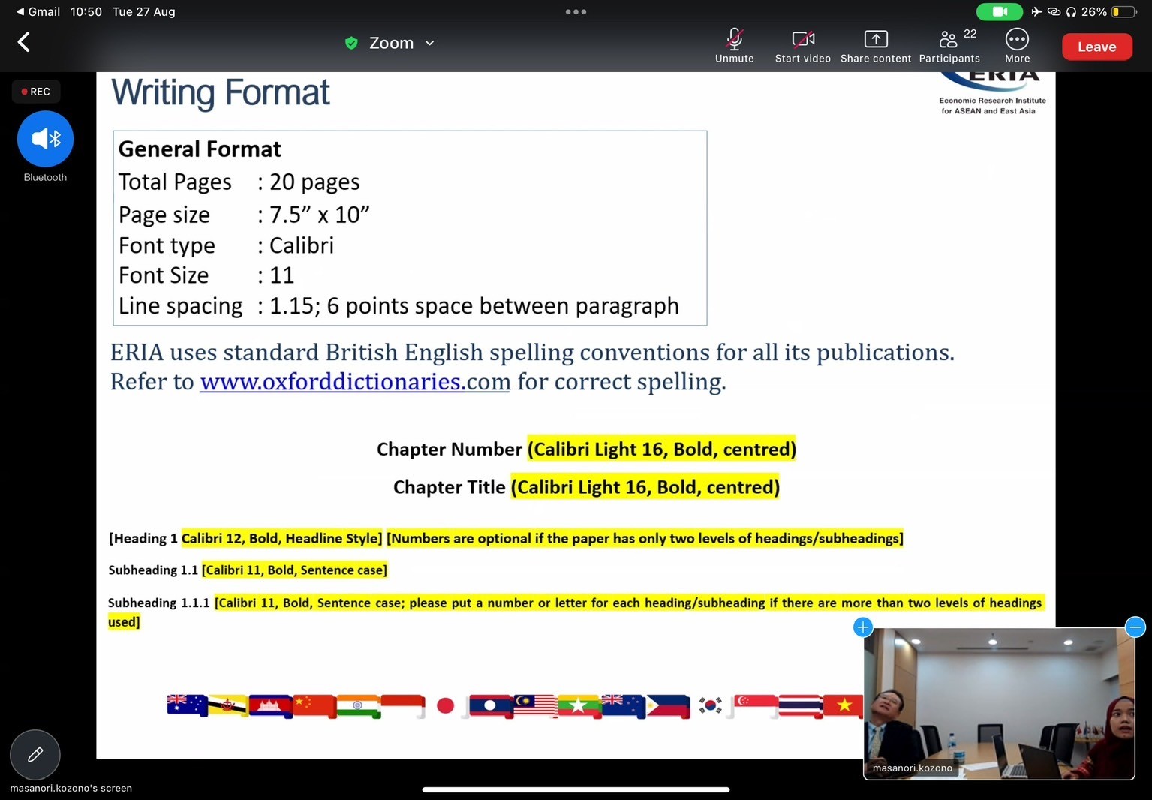This screenshot has width=1152, height=800.
Task: Tap the green encryption shield icon
Action: 351,43
